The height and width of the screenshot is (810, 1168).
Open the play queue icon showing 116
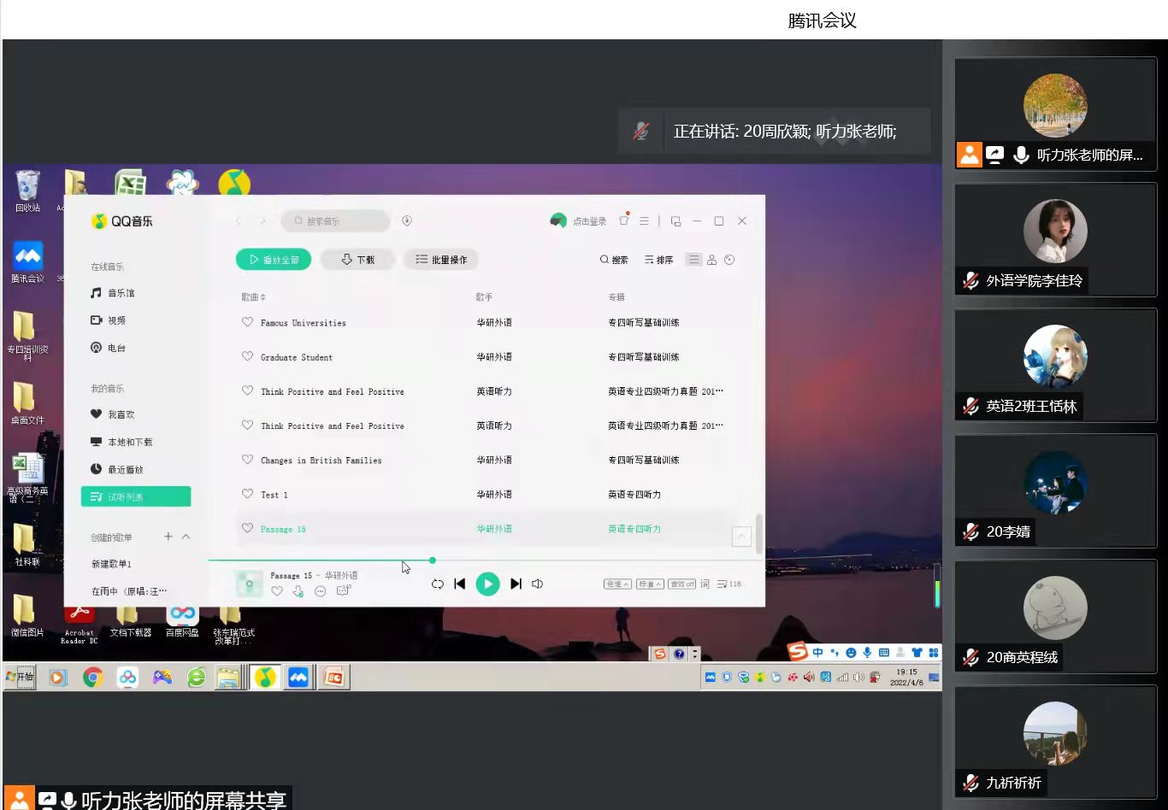[729, 584]
